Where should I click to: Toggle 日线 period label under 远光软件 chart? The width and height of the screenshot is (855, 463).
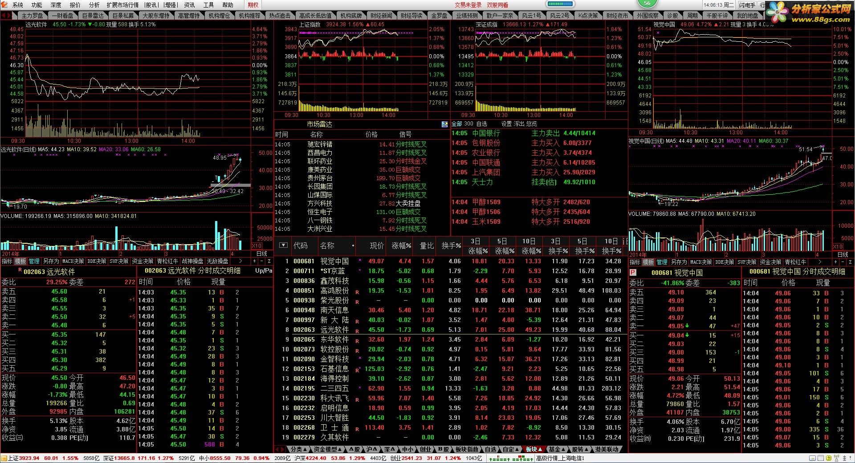[x=261, y=254]
